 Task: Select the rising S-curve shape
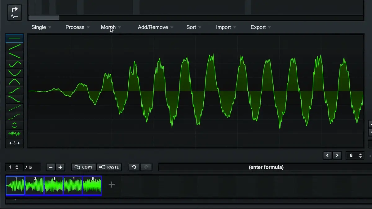point(15,90)
